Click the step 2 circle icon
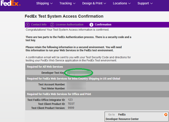Image resolution: width=169 pixels, height=122 pixels. tap(52, 25)
